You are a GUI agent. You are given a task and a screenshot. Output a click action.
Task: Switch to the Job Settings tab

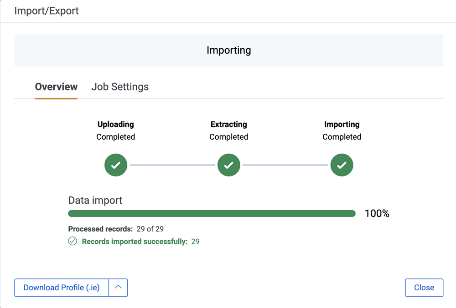120,86
